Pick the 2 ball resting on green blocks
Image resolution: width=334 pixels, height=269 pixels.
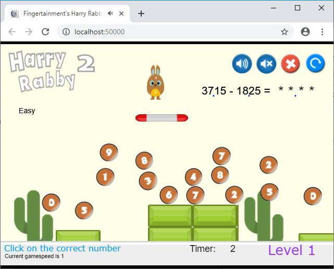[234, 195]
